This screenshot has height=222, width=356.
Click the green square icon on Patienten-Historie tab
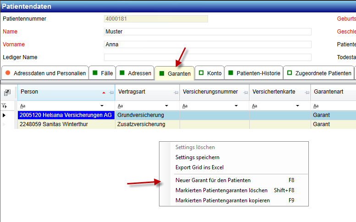(230, 73)
